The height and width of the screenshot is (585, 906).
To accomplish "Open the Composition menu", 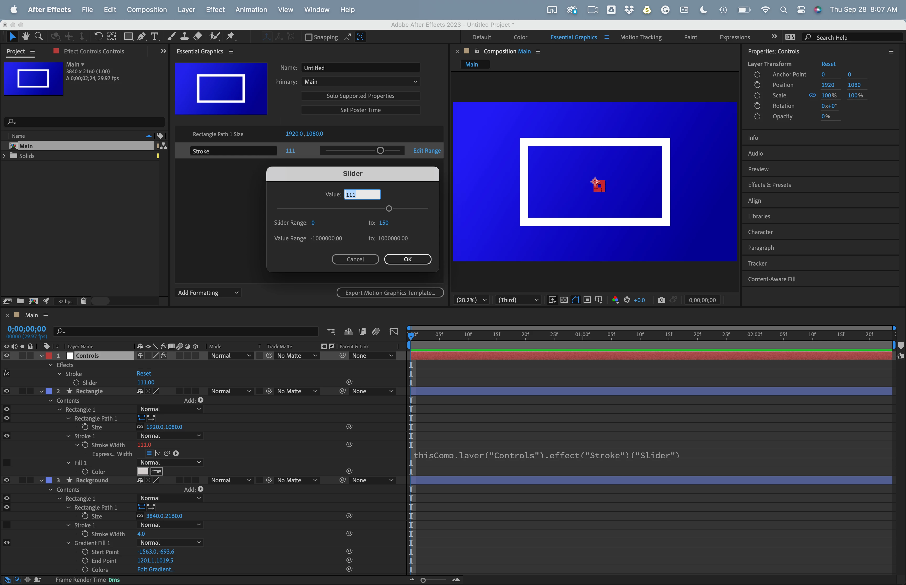I will click(147, 9).
